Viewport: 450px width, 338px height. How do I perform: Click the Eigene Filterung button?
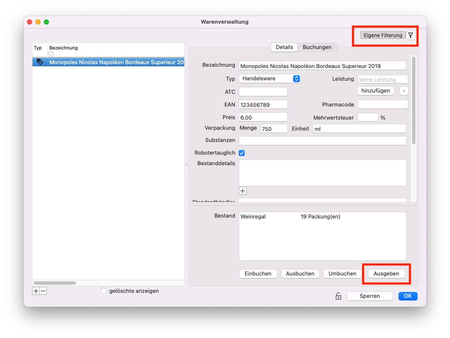[x=383, y=35]
